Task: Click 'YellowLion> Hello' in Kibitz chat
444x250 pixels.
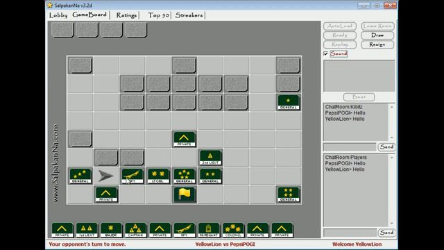Action: tap(345, 119)
